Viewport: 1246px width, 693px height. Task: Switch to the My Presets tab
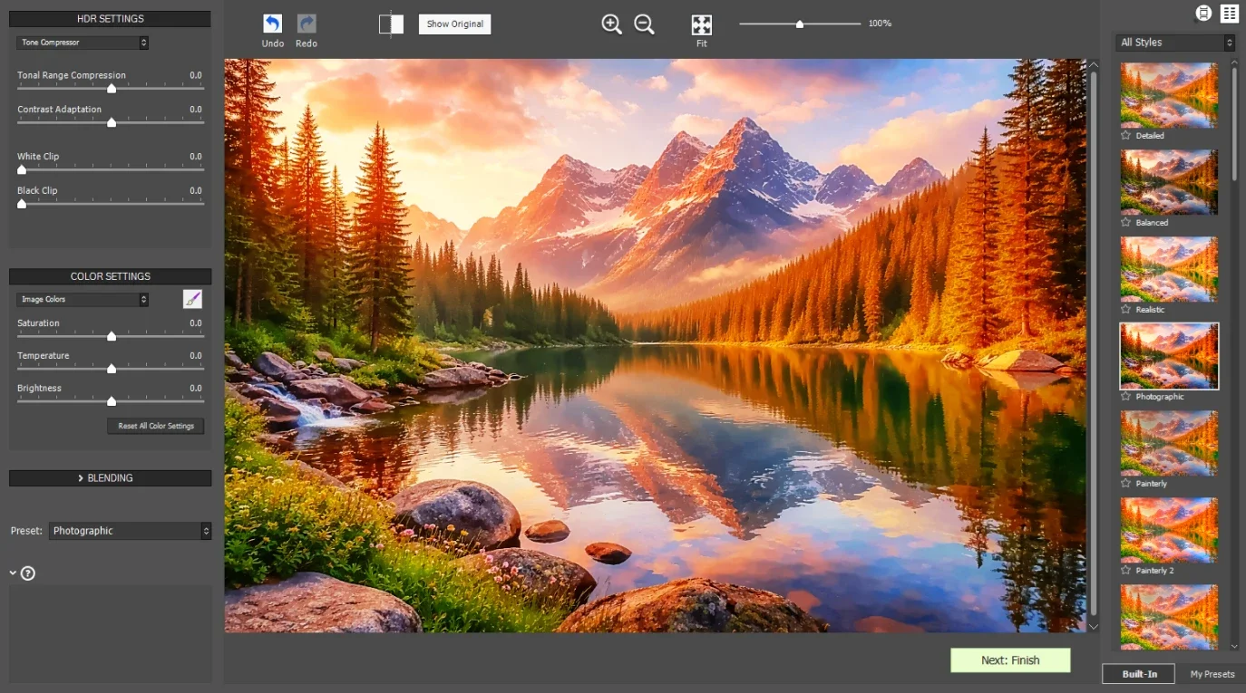click(1212, 674)
